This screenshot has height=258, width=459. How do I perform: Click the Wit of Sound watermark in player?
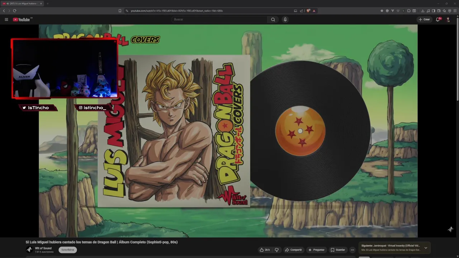[x=450, y=229]
